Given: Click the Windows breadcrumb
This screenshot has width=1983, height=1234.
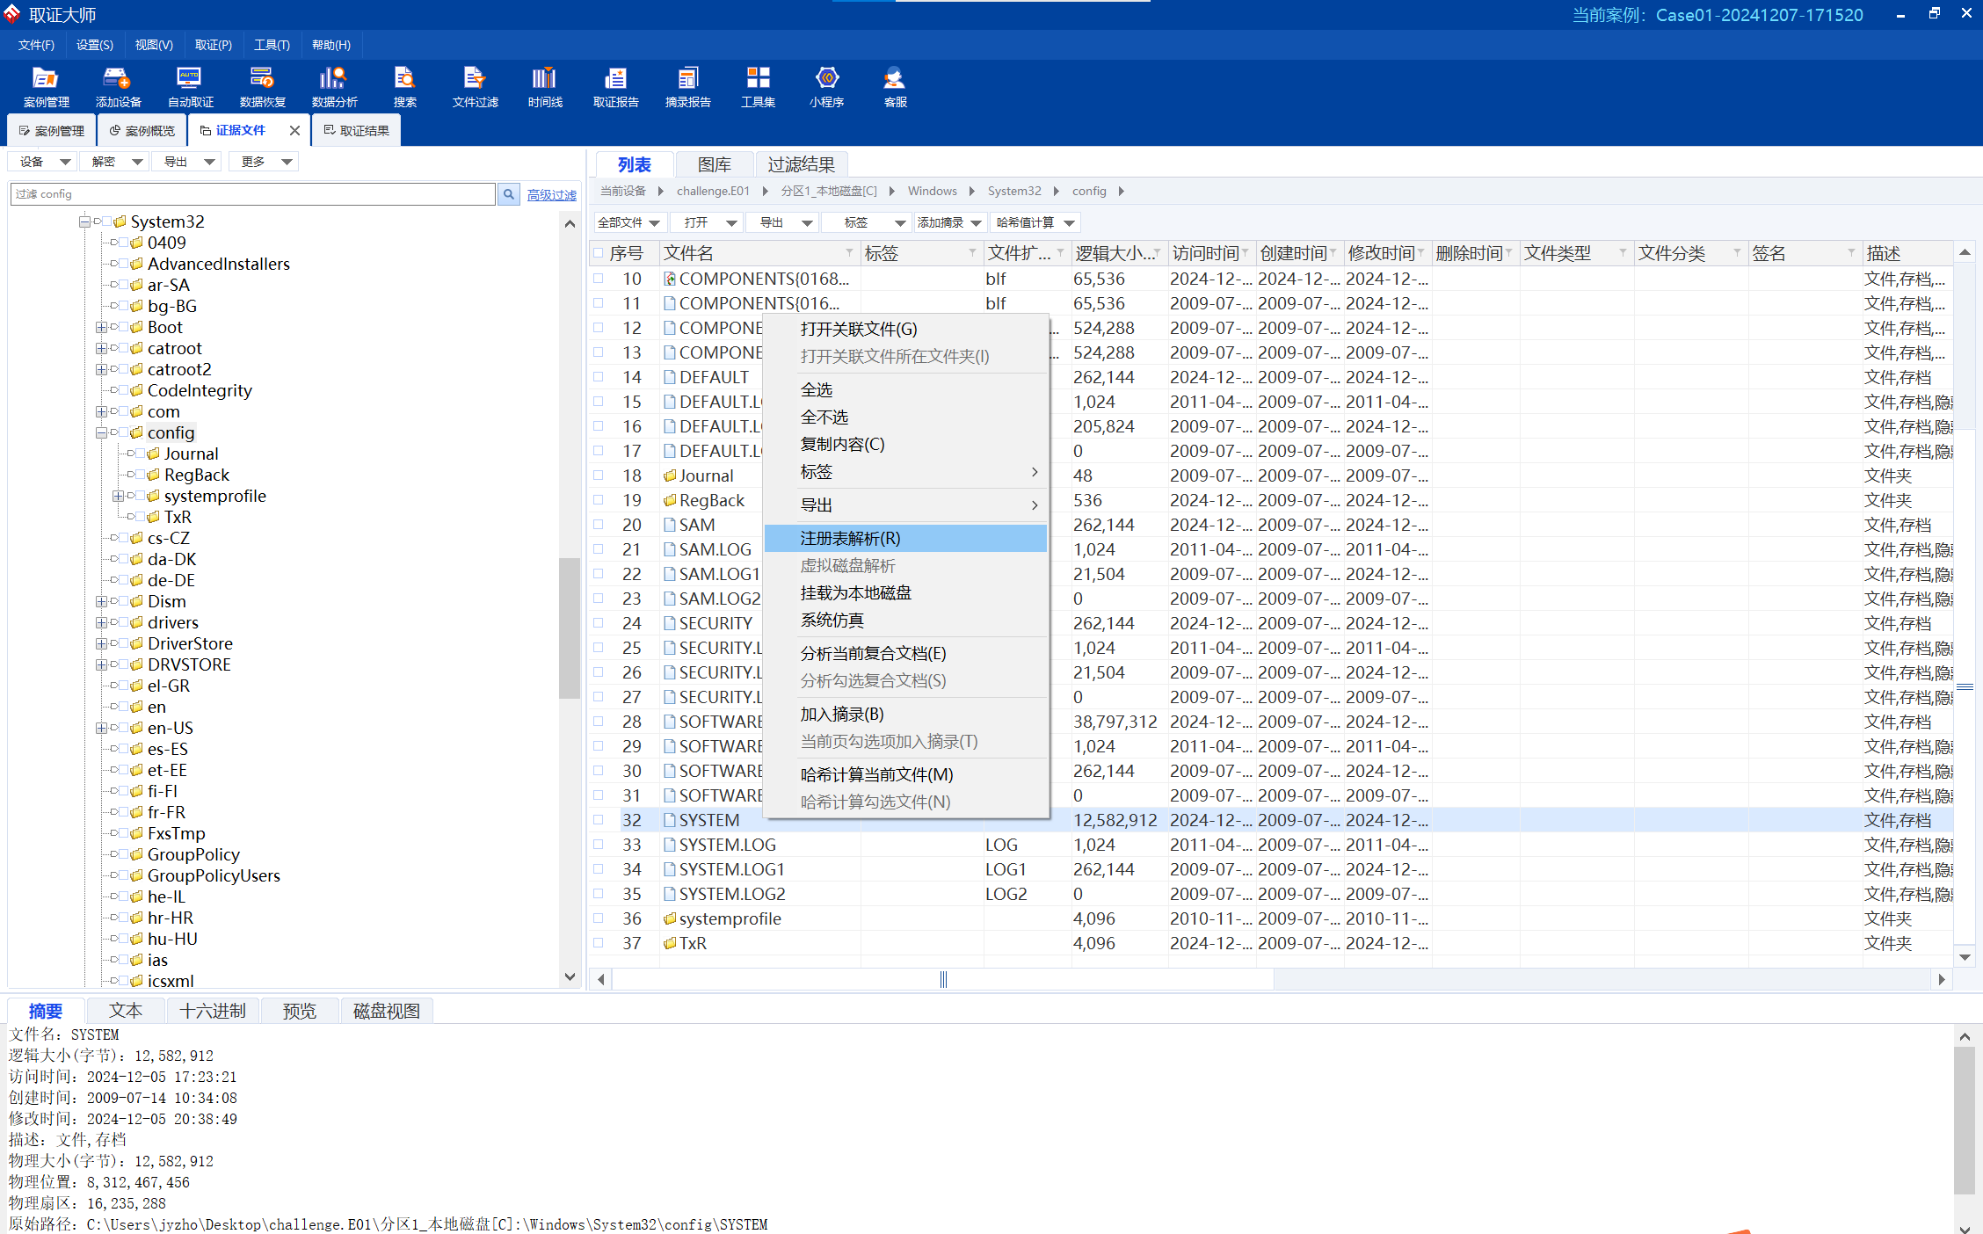Looking at the screenshot, I should 932,192.
